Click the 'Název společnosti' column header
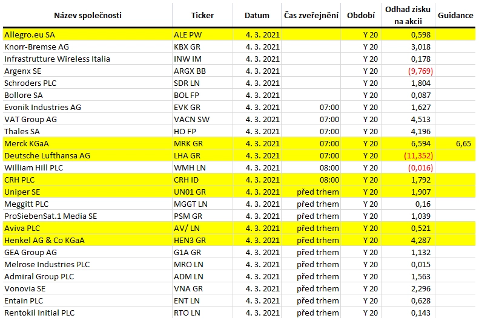Screen dimensions: 479x321 88,16
